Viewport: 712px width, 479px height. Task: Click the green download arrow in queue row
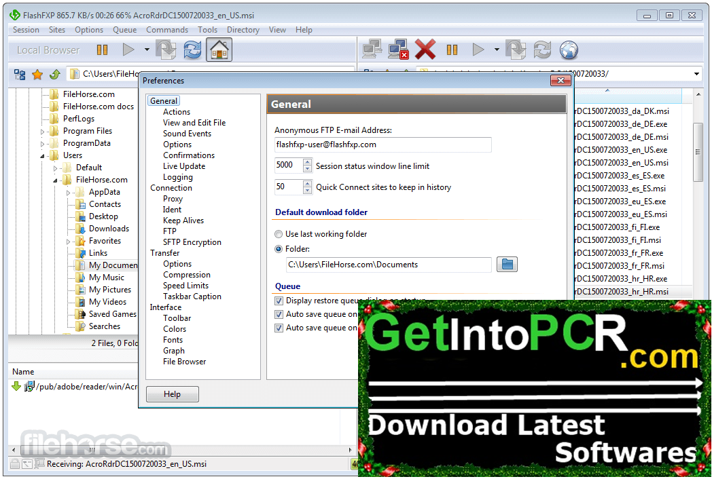tap(16, 386)
